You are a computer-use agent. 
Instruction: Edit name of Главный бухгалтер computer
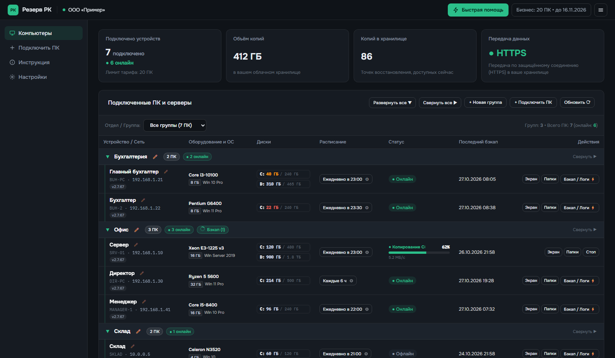(x=166, y=172)
